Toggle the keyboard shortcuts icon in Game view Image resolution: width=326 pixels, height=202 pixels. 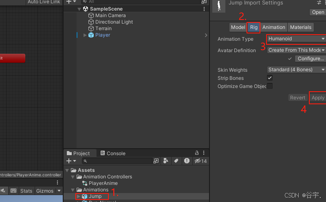13,191
